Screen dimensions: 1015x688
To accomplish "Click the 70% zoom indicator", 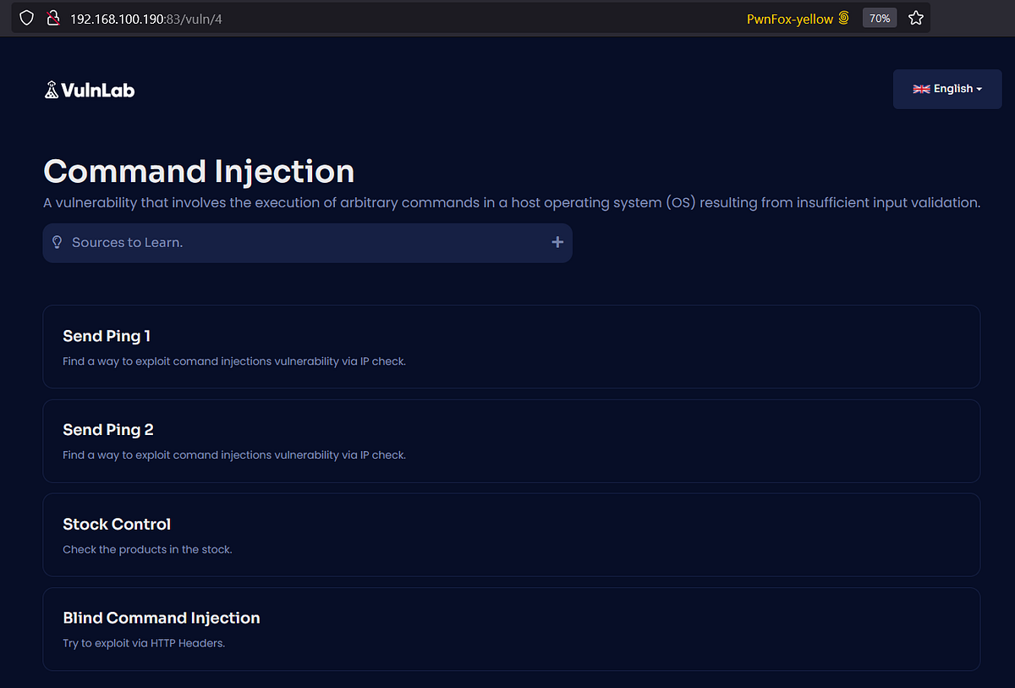I will click(x=879, y=18).
